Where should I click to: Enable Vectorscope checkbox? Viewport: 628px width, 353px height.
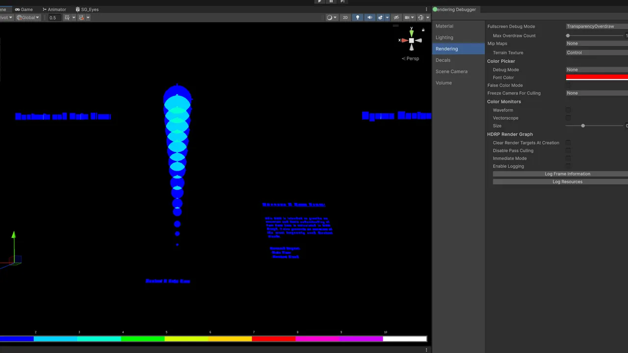point(568,118)
